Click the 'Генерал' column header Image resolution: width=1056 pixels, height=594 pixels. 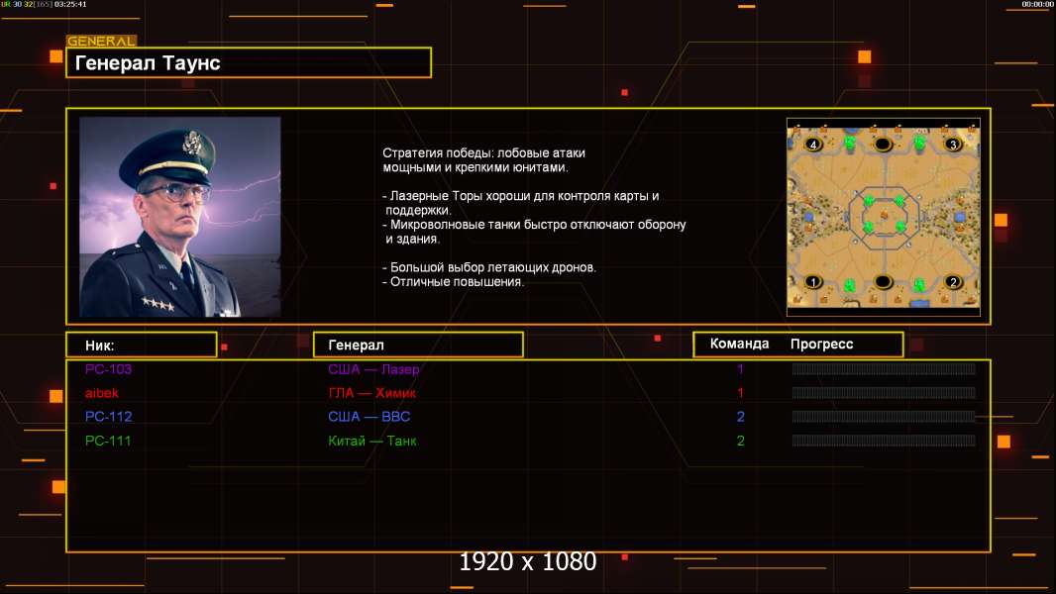(x=418, y=346)
